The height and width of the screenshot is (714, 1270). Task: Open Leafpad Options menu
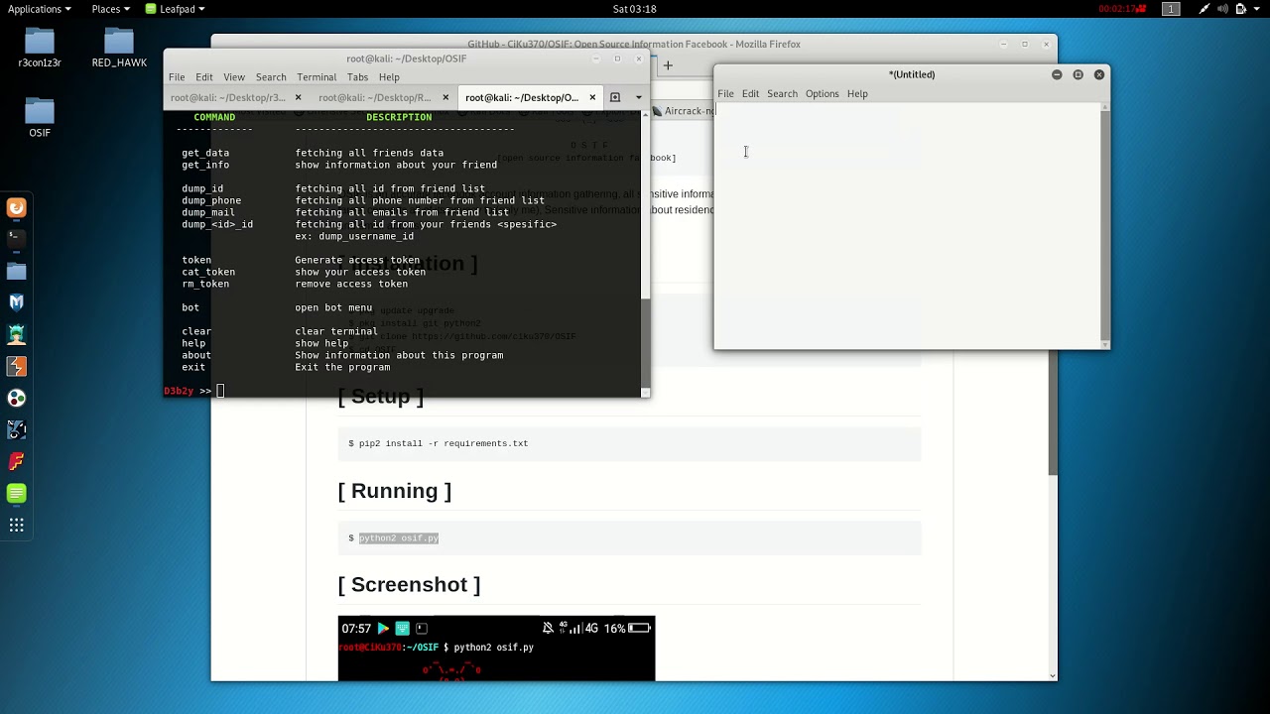pos(822,94)
